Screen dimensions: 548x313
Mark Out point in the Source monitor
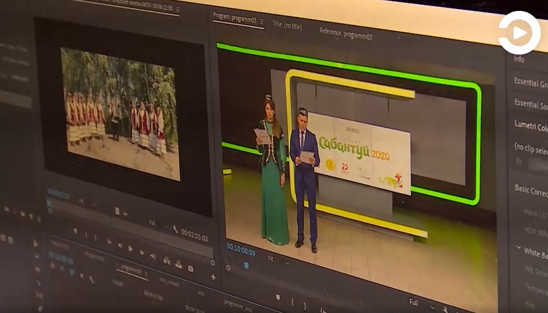pyautogui.click(x=96, y=237)
